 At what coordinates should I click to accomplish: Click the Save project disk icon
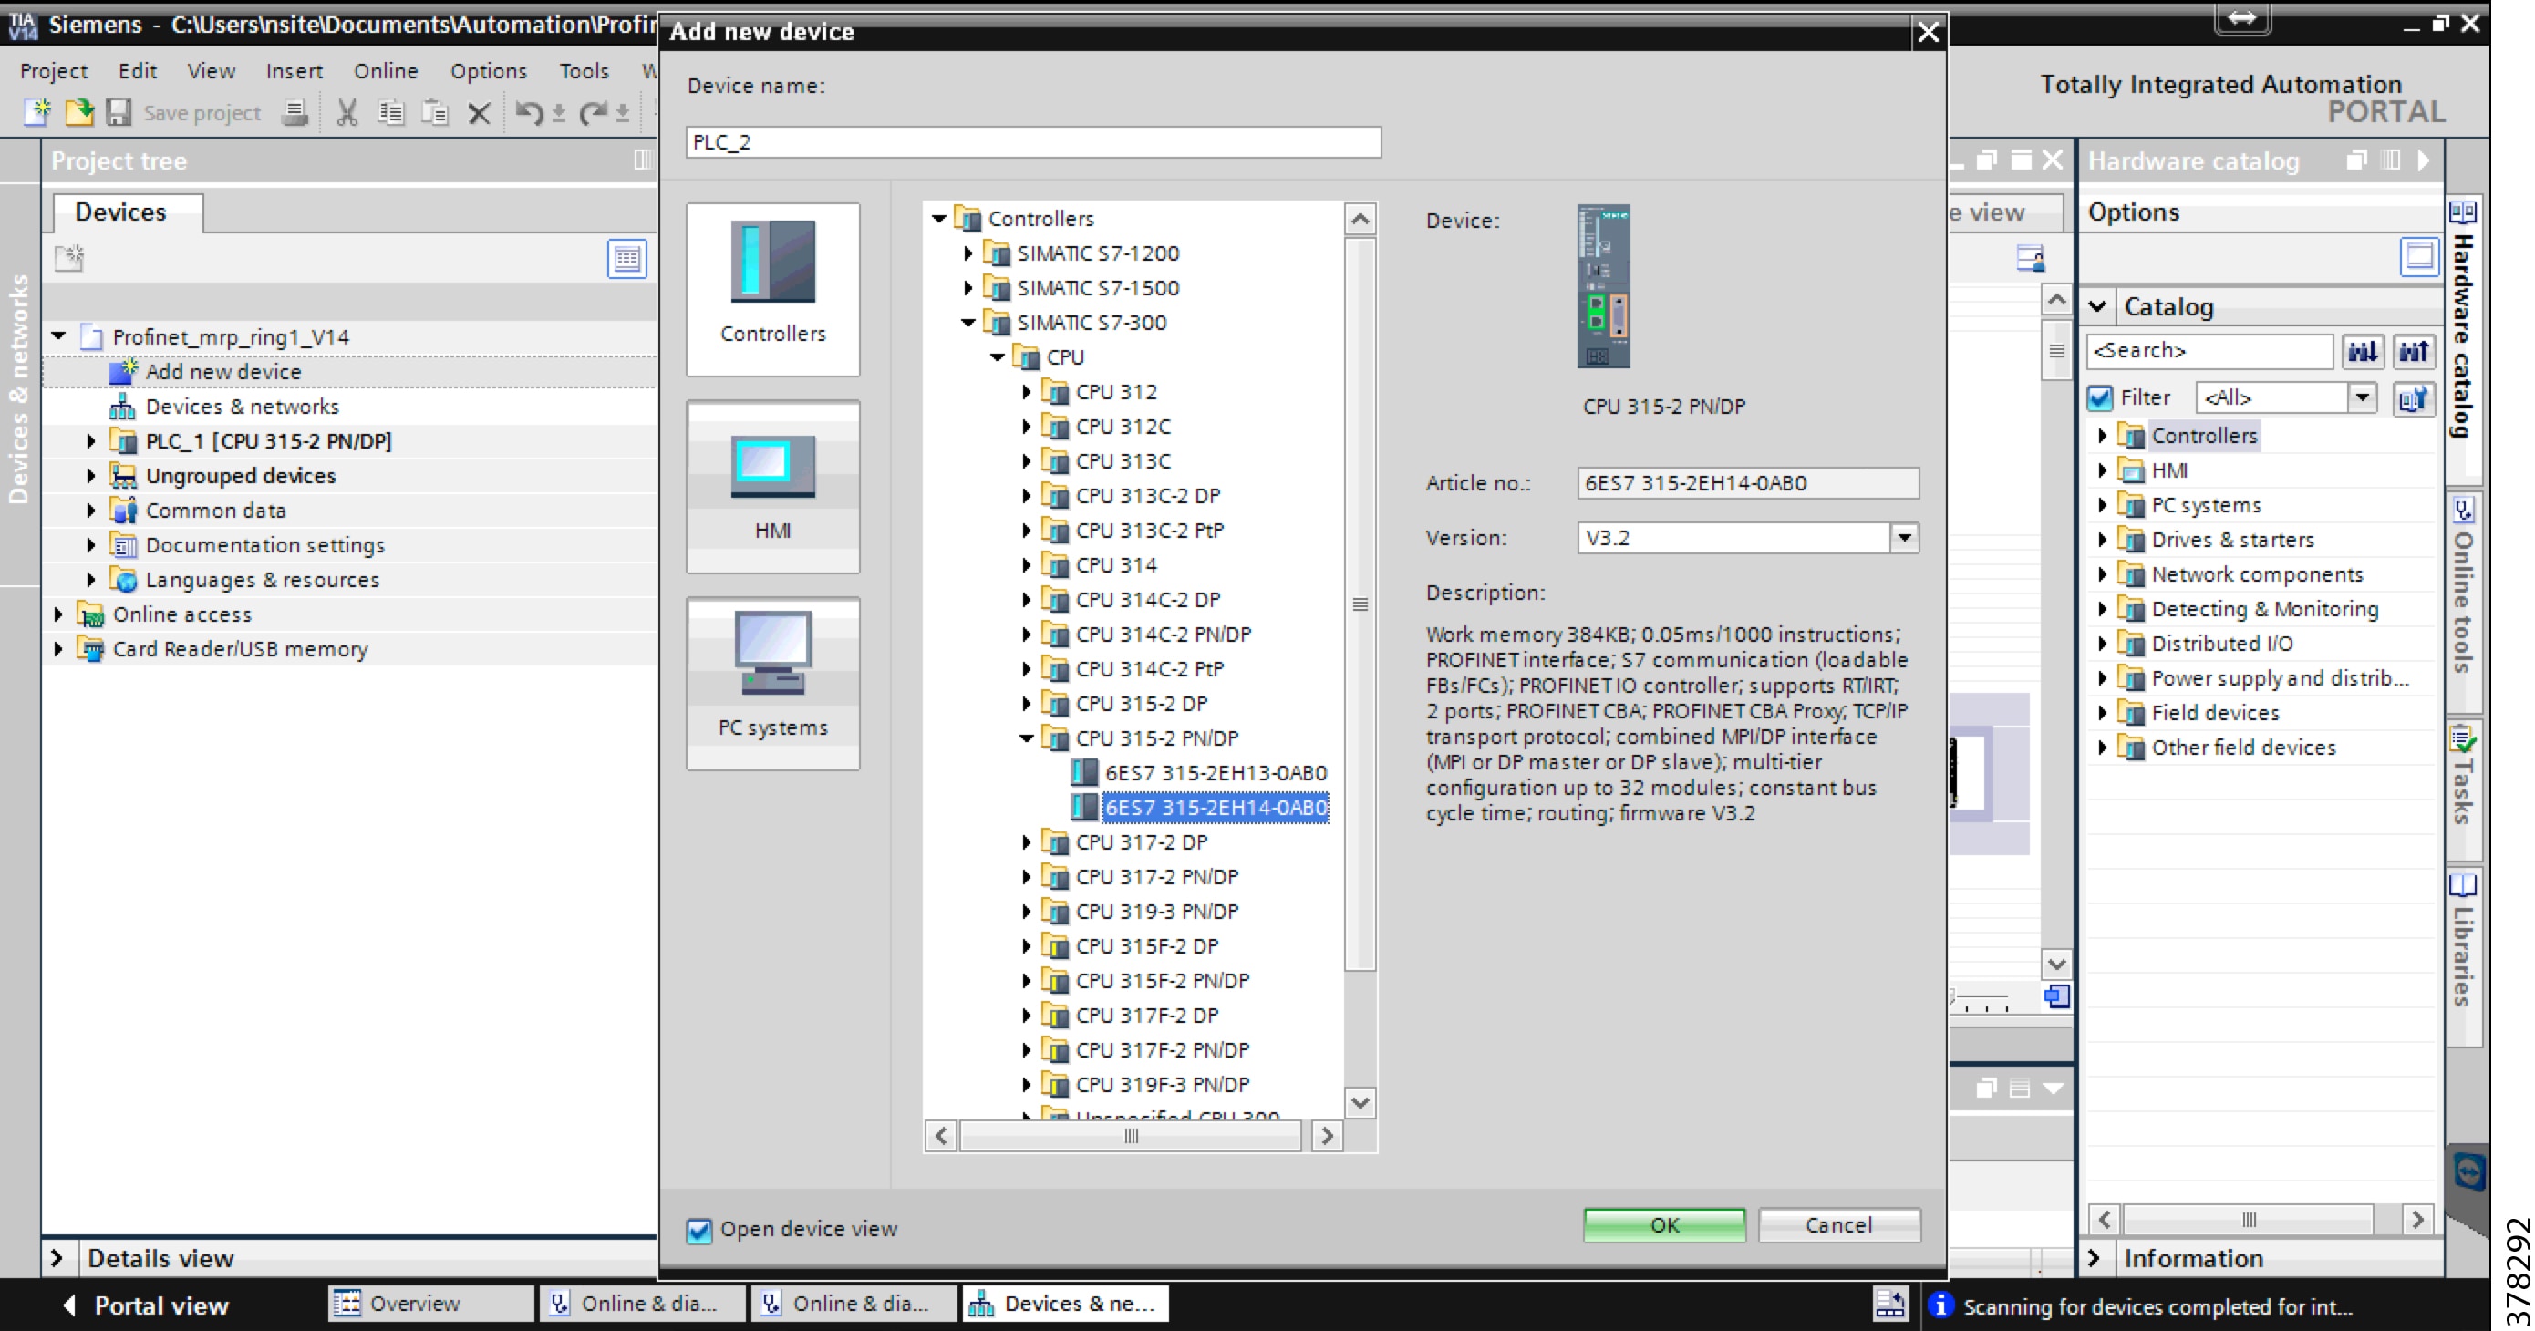tap(119, 113)
